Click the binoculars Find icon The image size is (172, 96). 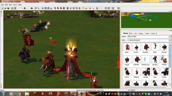point(32,8)
